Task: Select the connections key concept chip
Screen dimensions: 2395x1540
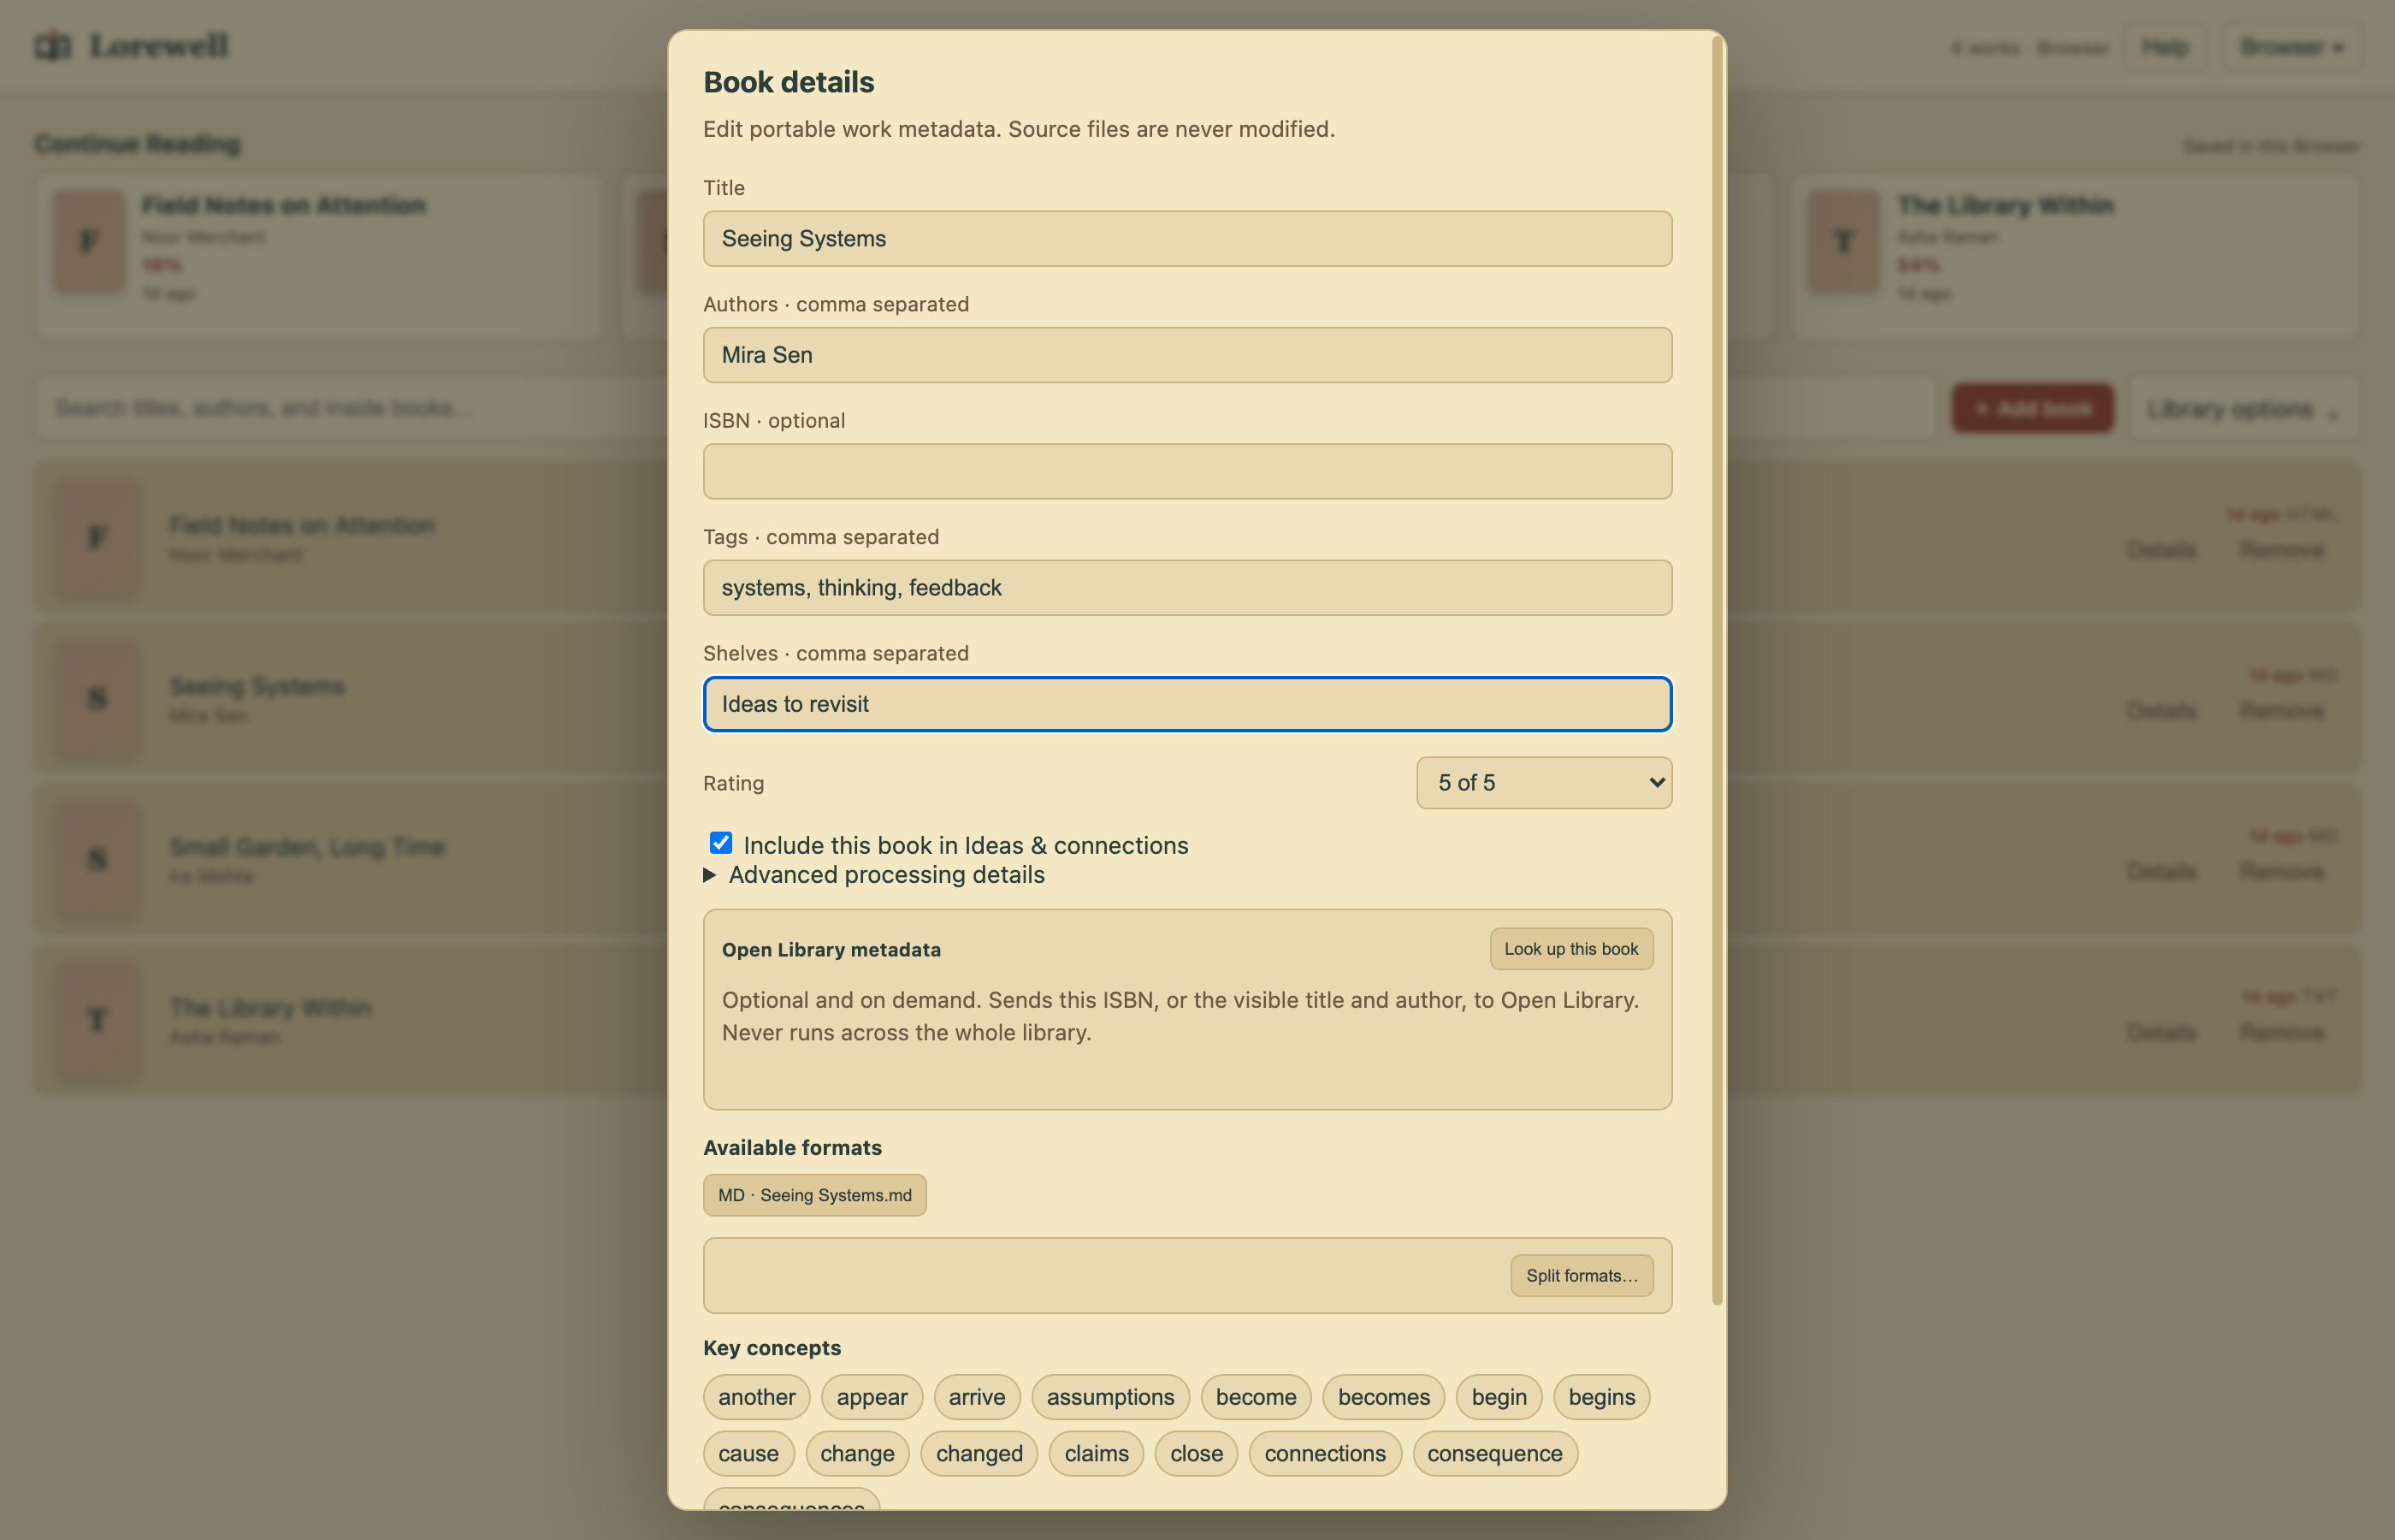Action: point(1324,1453)
